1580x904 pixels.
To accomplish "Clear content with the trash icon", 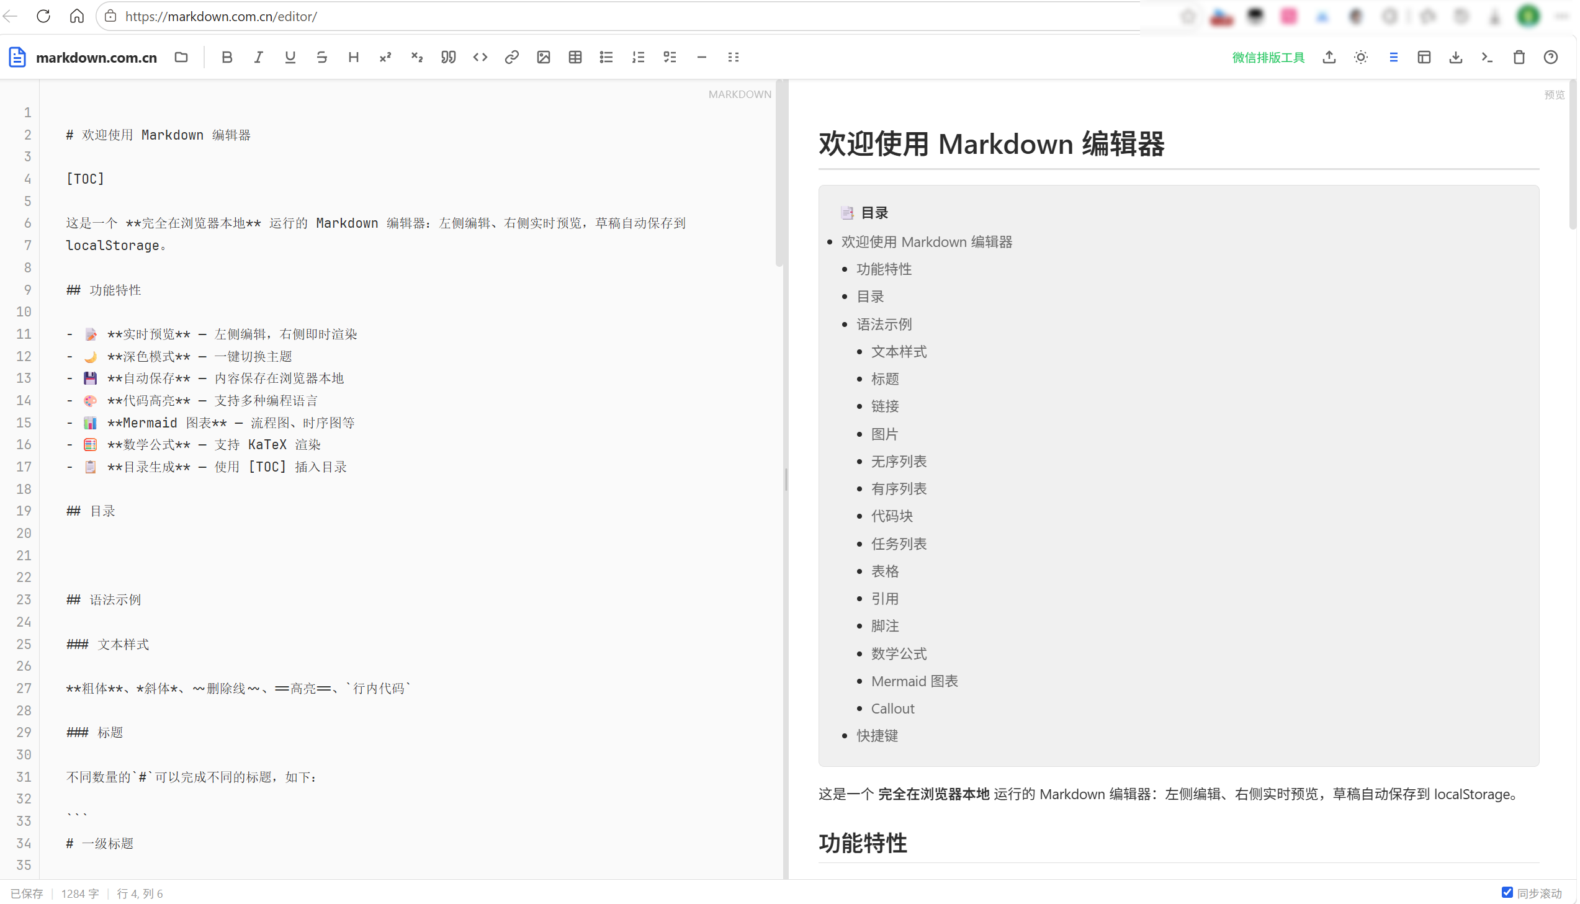I will (1520, 57).
